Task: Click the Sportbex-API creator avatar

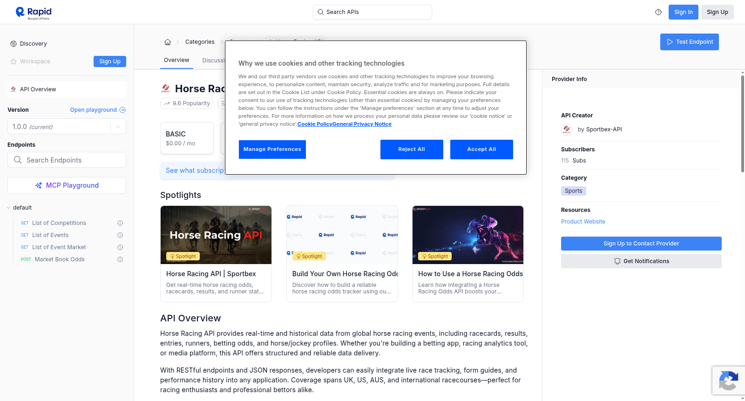Action: pyautogui.click(x=567, y=129)
